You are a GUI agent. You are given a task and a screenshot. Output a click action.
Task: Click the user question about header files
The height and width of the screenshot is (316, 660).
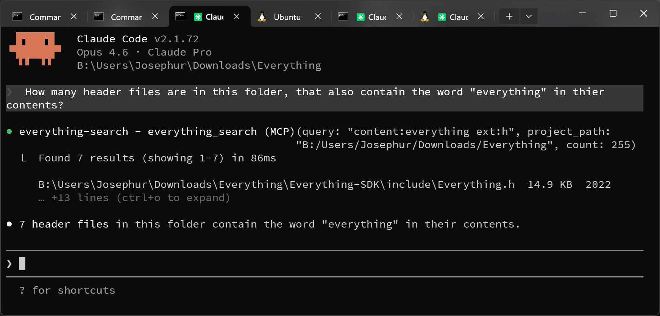coord(325,98)
